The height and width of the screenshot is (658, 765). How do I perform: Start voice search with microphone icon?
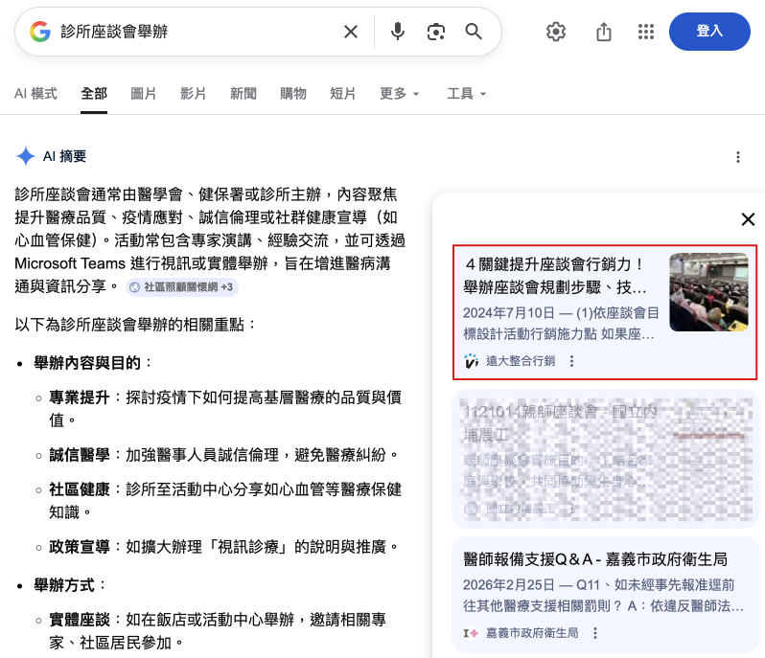click(x=398, y=32)
